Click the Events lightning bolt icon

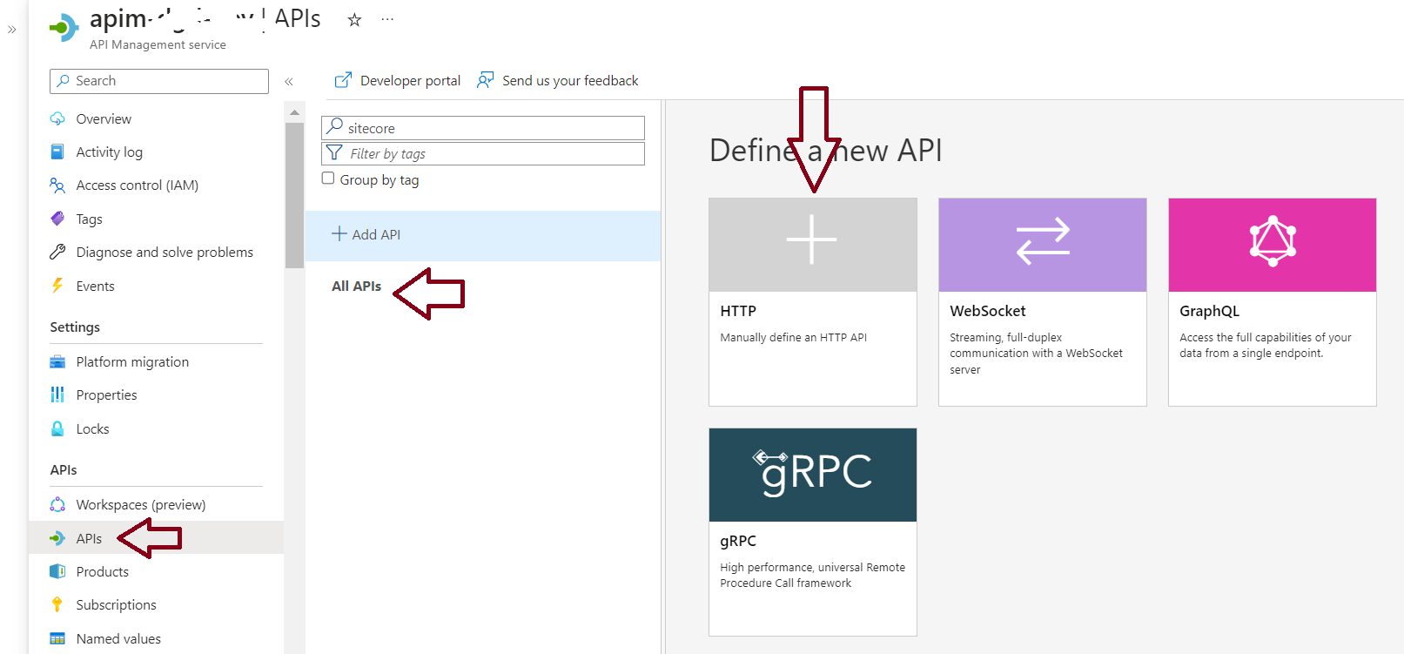(x=57, y=286)
